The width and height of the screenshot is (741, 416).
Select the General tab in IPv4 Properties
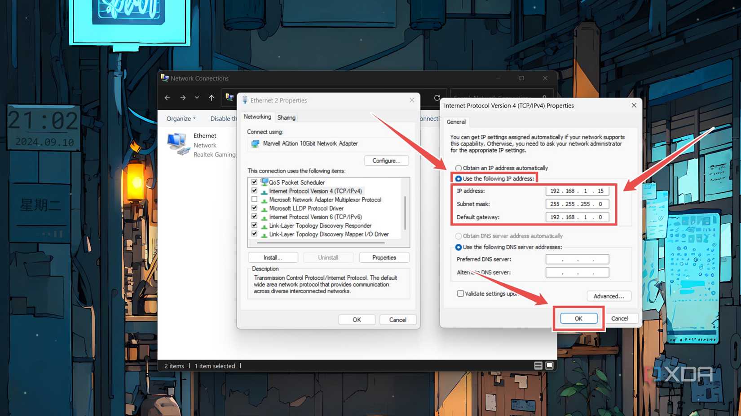(456, 122)
